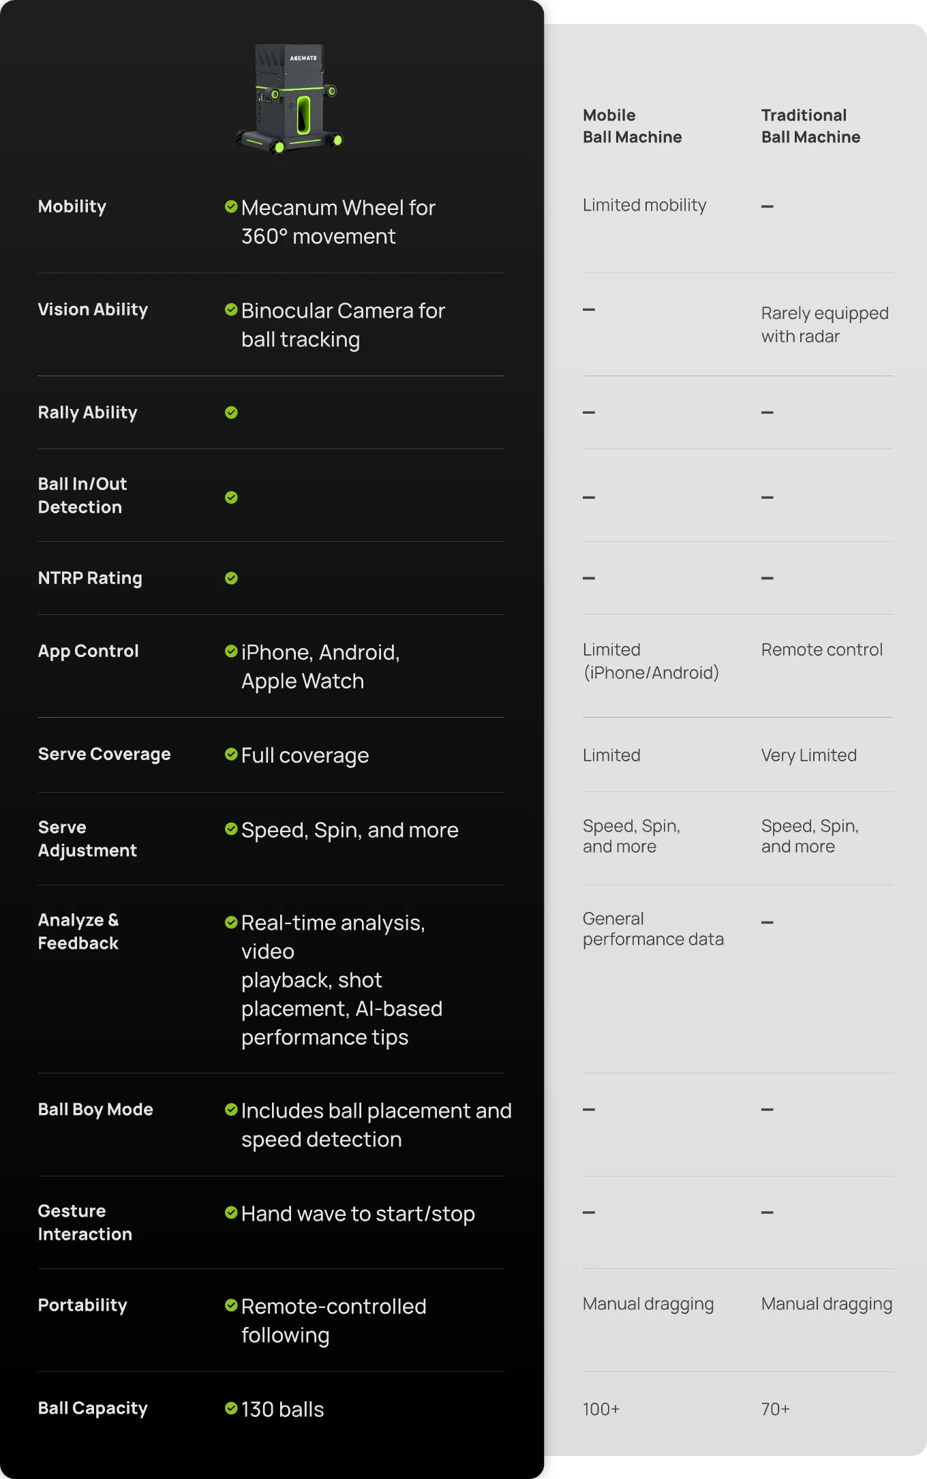Viewport: 927px width, 1479px height.
Task: Click the General performance data text
Action: click(x=653, y=929)
